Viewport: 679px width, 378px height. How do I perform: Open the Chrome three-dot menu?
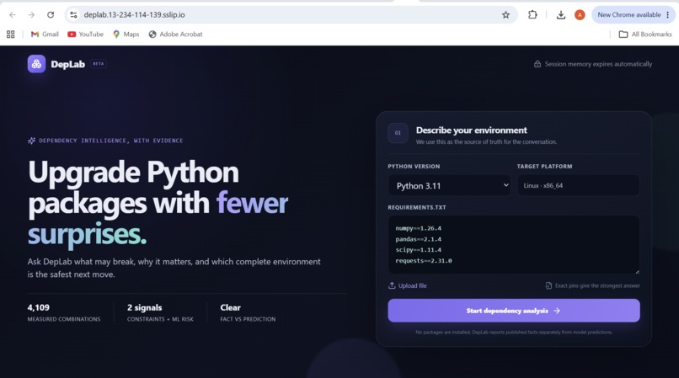(x=668, y=14)
